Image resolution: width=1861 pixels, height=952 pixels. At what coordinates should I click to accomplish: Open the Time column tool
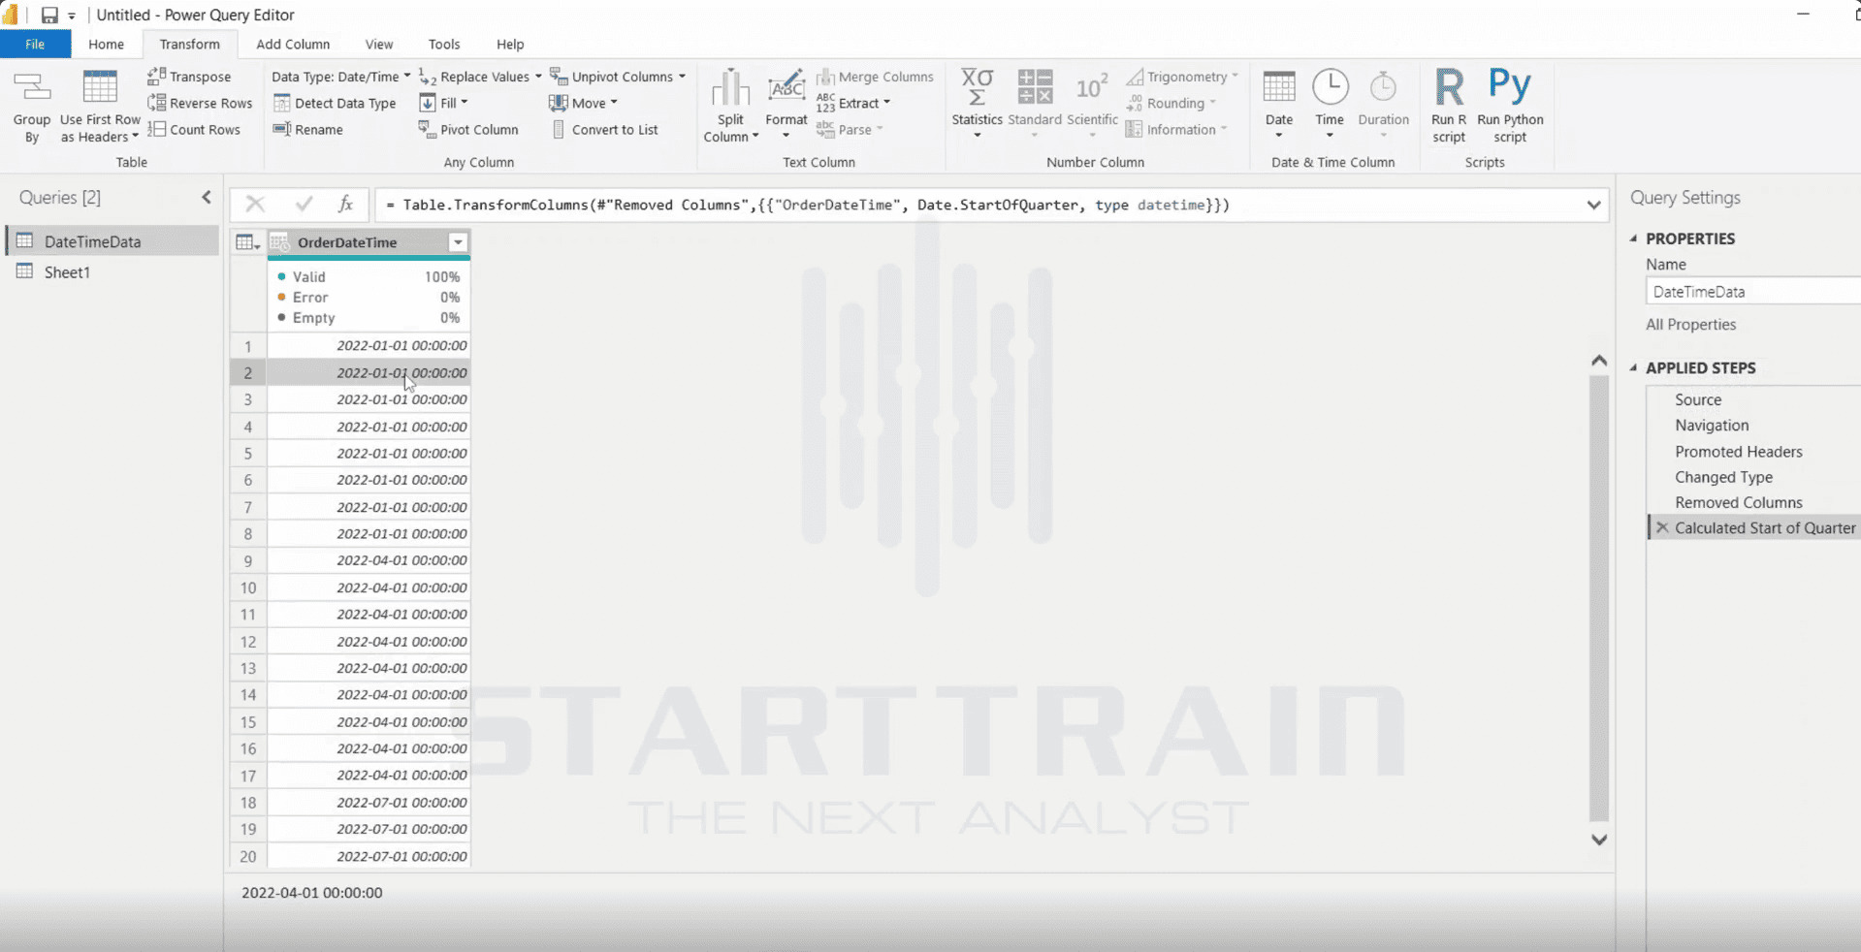coord(1330,104)
